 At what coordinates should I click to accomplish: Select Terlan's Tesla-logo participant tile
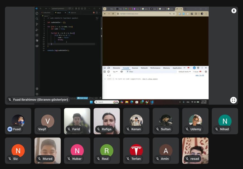click(136, 151)
